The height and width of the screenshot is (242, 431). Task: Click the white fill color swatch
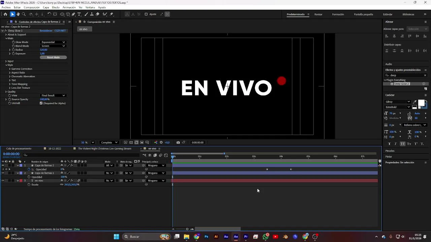(x=421, y=103)
